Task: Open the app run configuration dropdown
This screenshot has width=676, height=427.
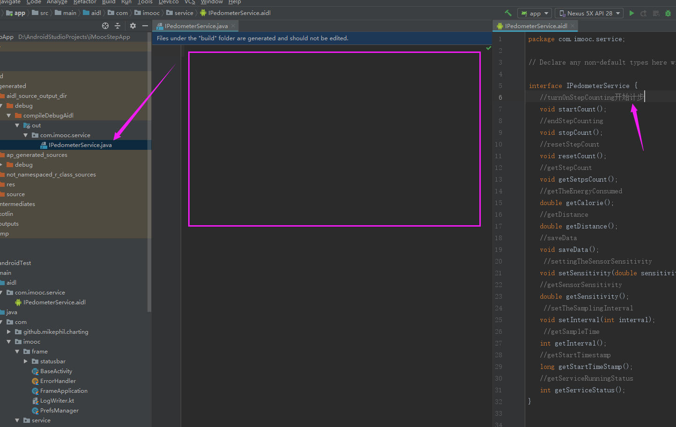Action: pyautogui.click(x=535, y=13)
